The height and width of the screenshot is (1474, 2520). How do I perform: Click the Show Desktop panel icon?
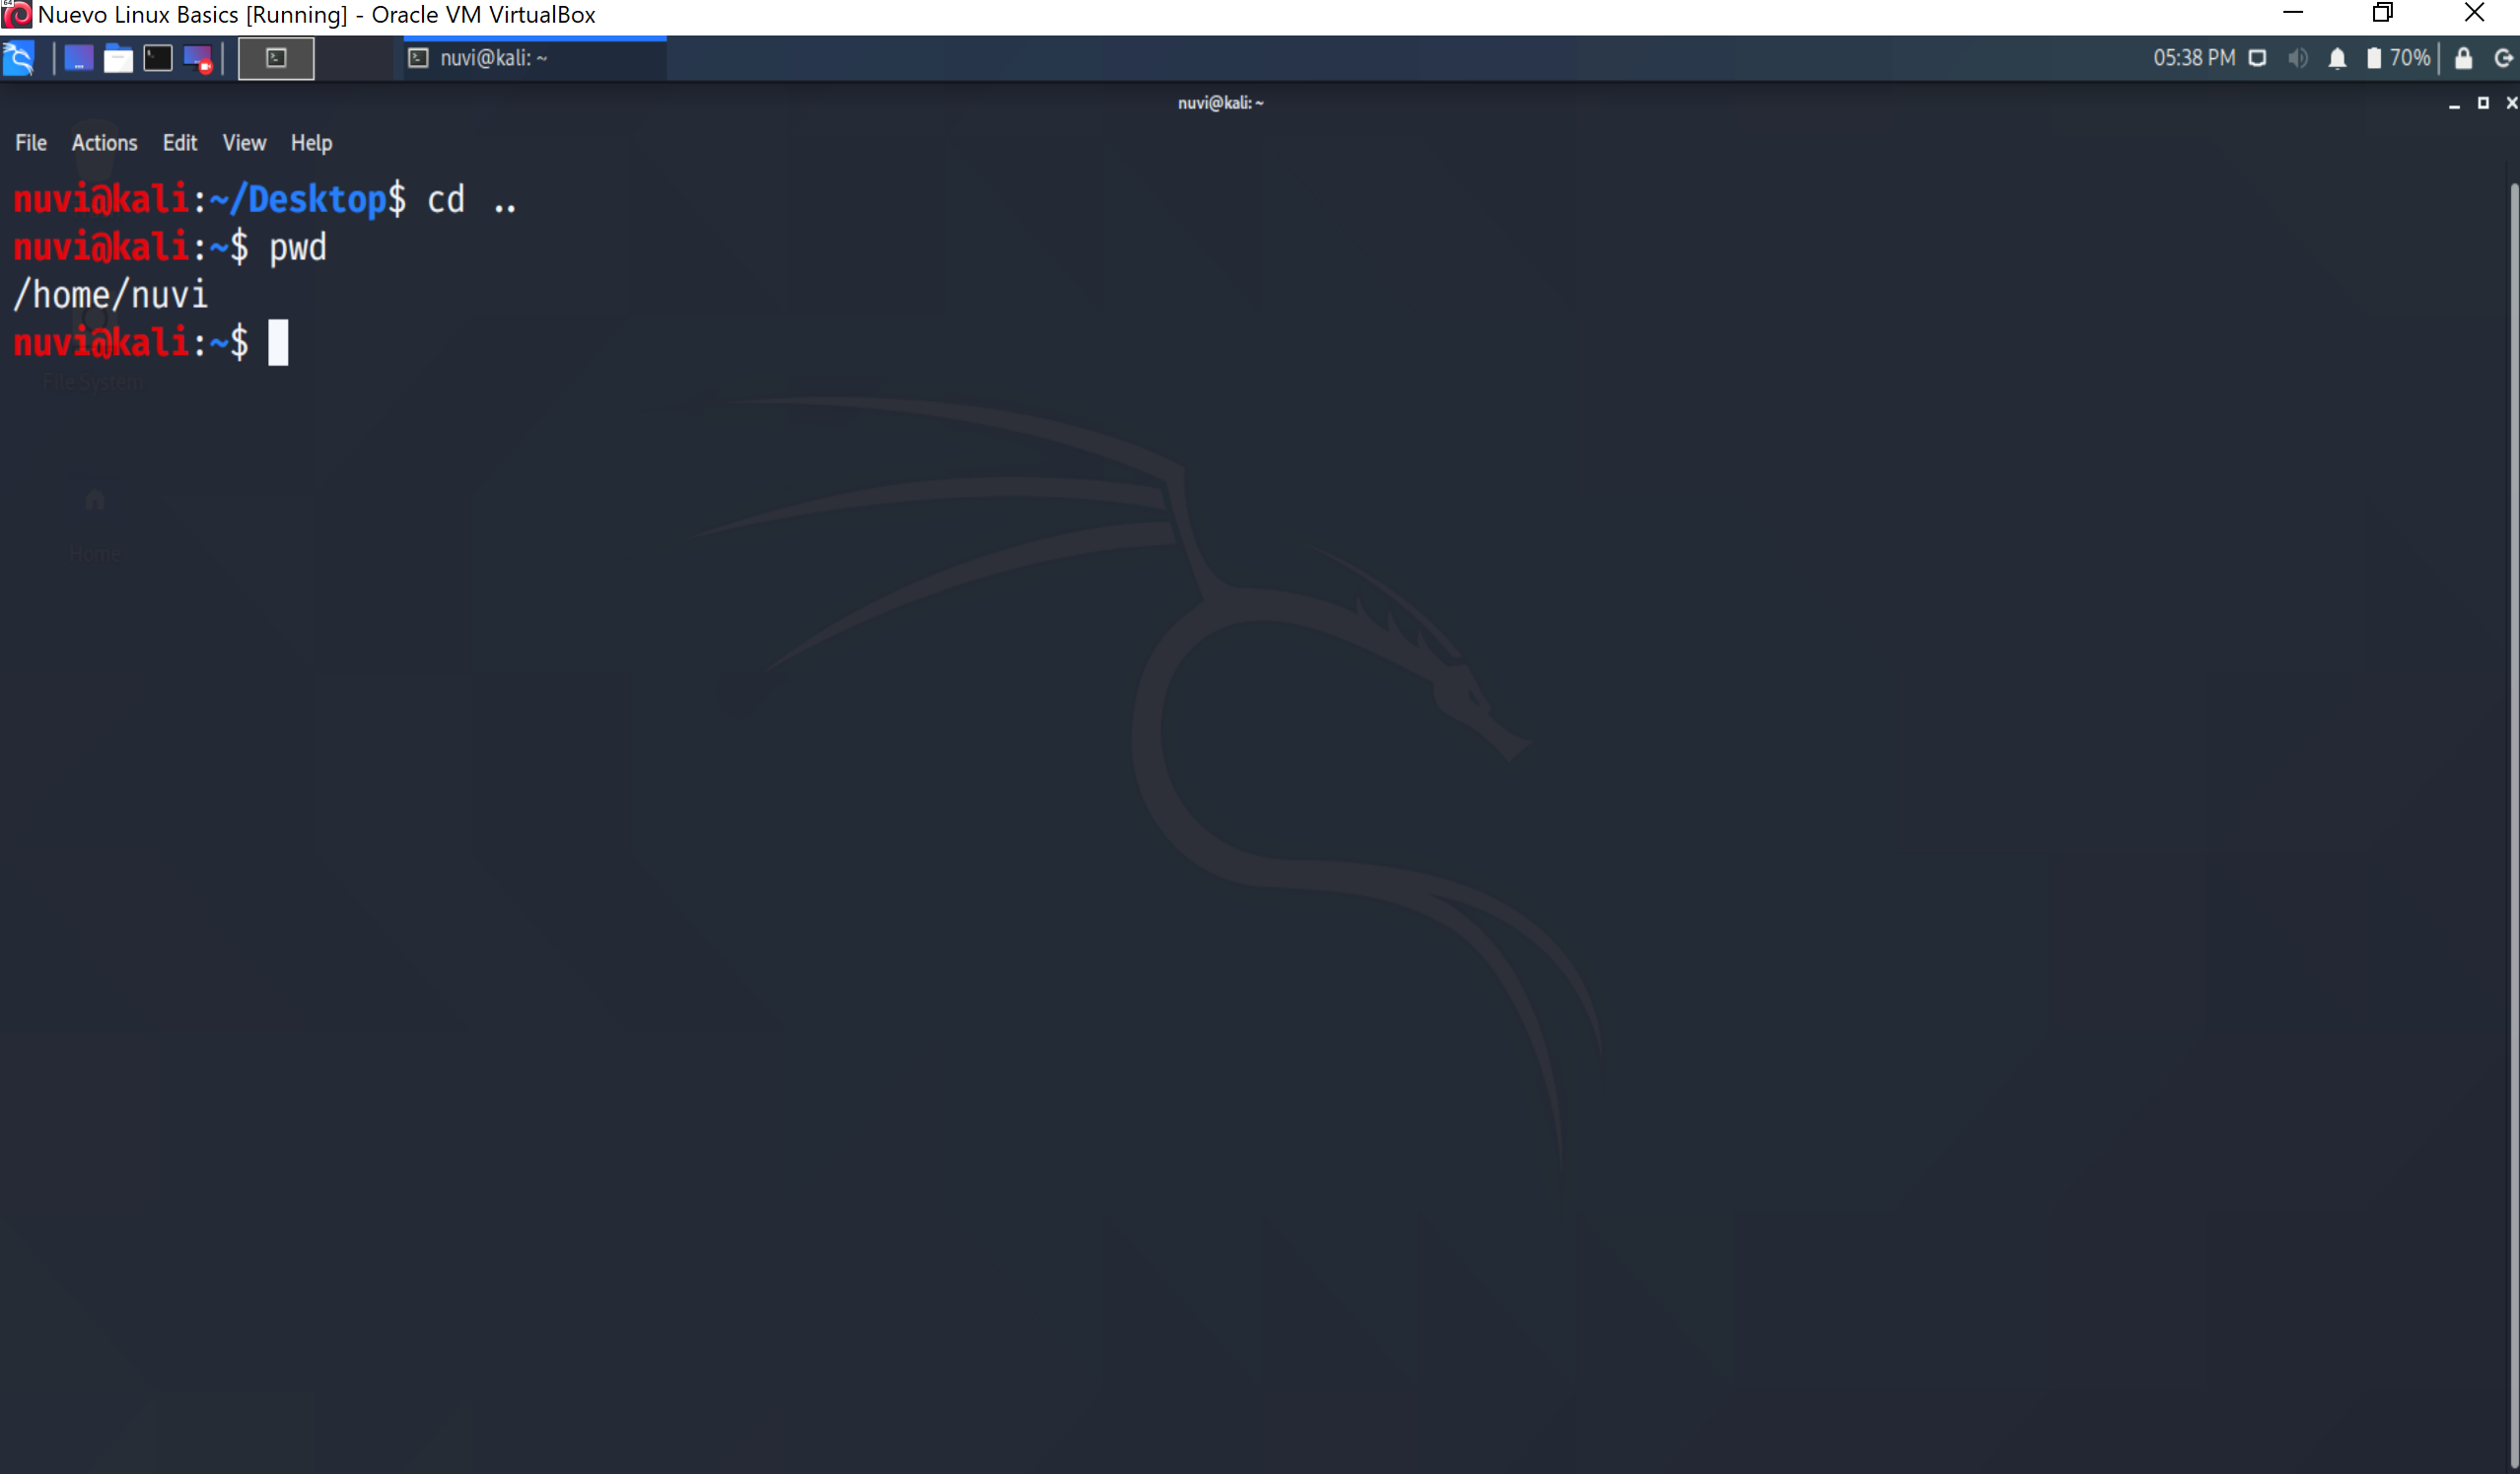[x=78, y=58]
